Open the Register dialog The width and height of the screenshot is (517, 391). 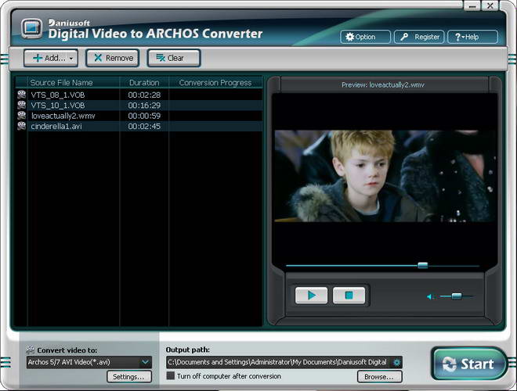click(x=419, y=37)
